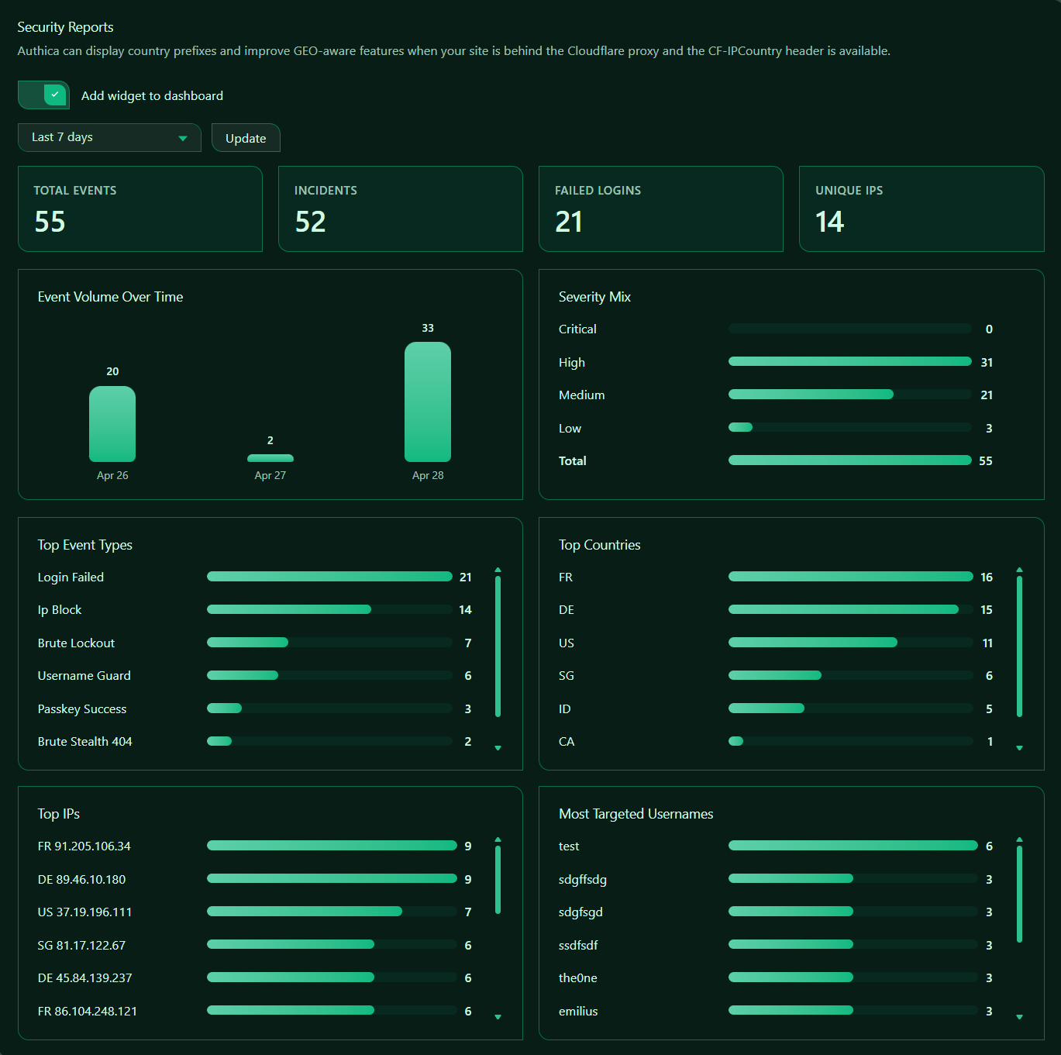Click scroll-up arrow in Most Targeted Usernames
The height and width of the screenshot is (1055, 1061).
click(1019, 839)
